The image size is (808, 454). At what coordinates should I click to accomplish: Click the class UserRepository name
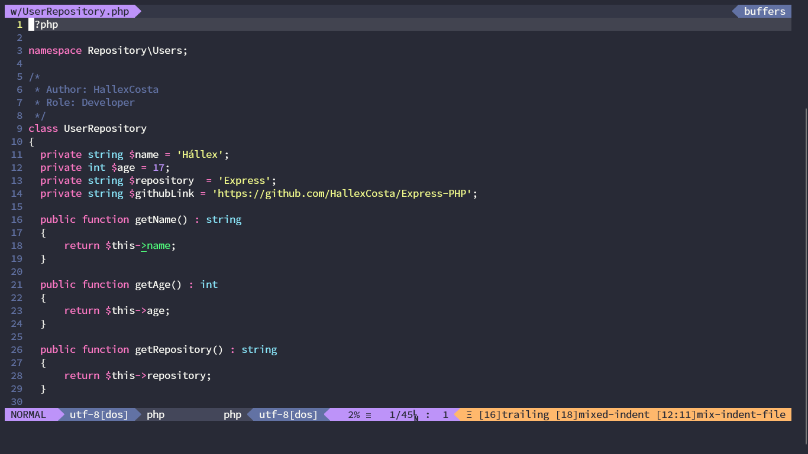click(x=105, y=128)
